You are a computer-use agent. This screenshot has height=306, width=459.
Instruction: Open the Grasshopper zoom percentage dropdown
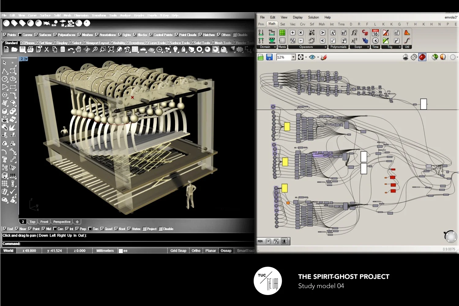coord(293,57)
